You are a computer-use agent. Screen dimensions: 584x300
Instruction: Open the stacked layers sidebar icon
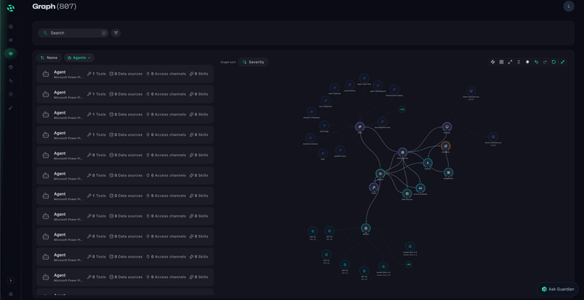click(11, 26)
